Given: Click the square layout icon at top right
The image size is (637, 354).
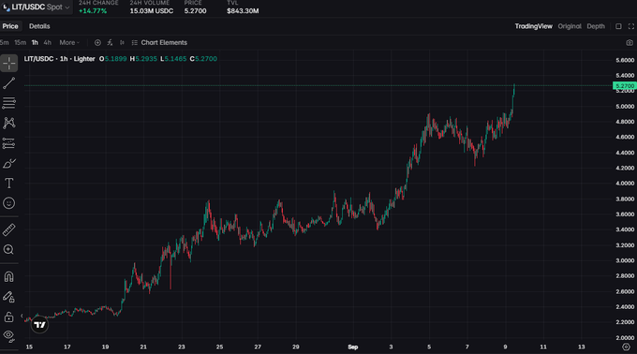Looking at the screenshot, I should click(x=618, y=26).
